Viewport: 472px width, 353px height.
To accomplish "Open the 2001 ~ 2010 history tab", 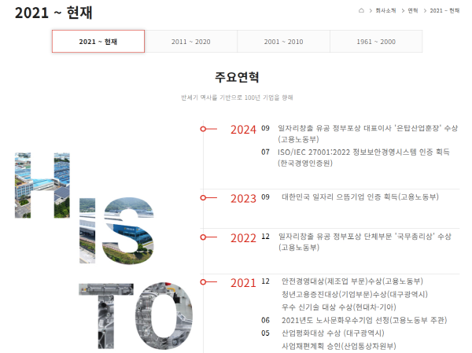I will [283, 42].
